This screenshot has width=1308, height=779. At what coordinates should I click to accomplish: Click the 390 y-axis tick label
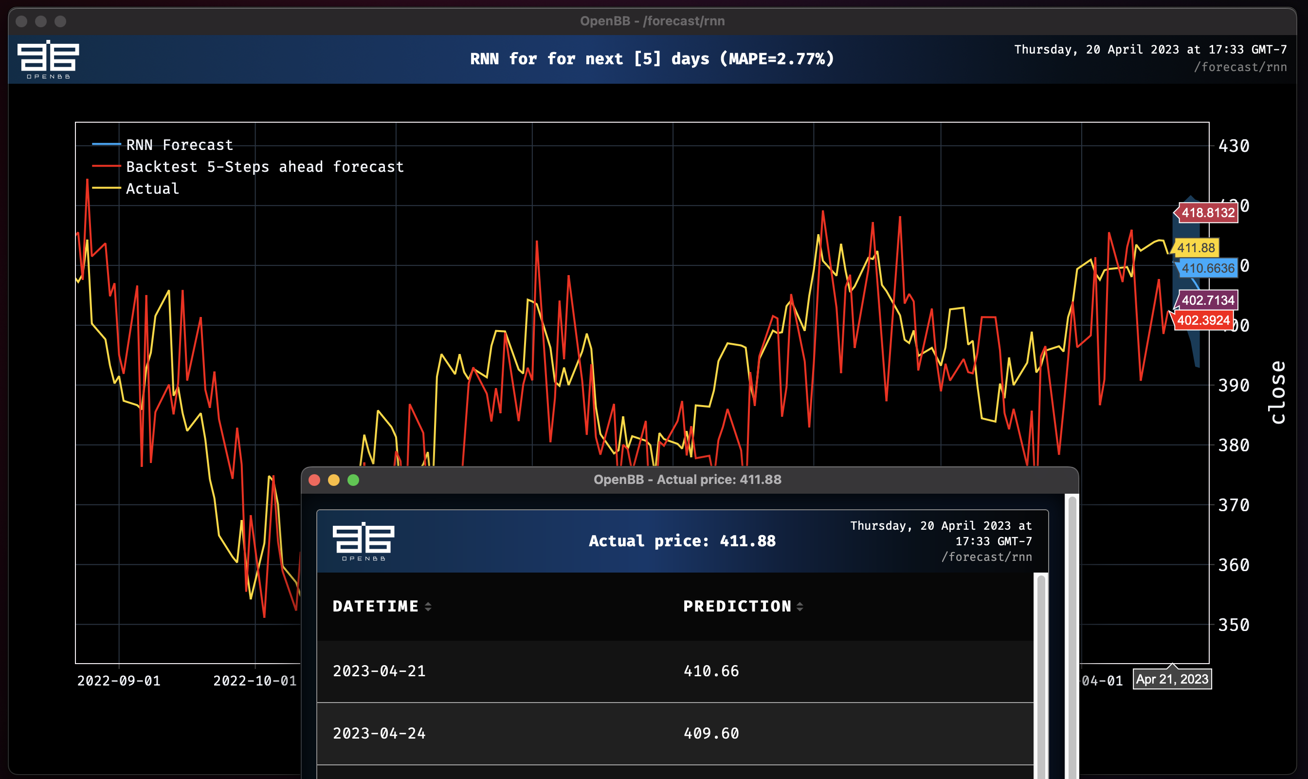point(1234,385)
